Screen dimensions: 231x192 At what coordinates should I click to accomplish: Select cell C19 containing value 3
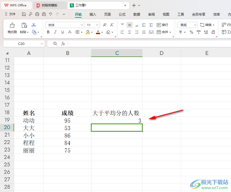click(117, 120)
